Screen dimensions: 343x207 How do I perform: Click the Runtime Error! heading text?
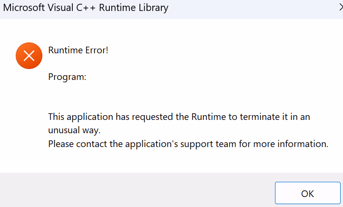pyautogui.click(x=78, y=50)
